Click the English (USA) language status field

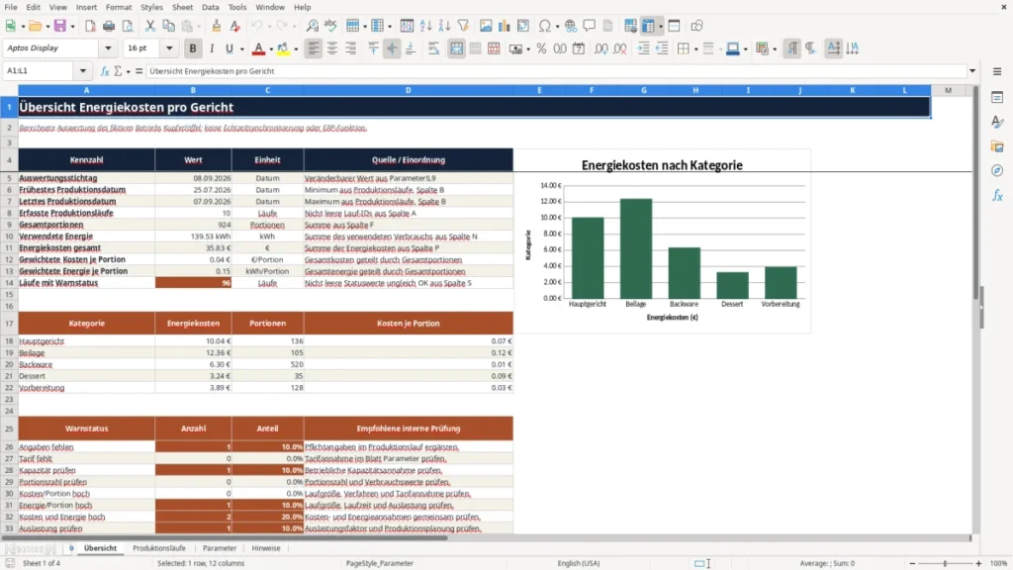tap(578, 563)
